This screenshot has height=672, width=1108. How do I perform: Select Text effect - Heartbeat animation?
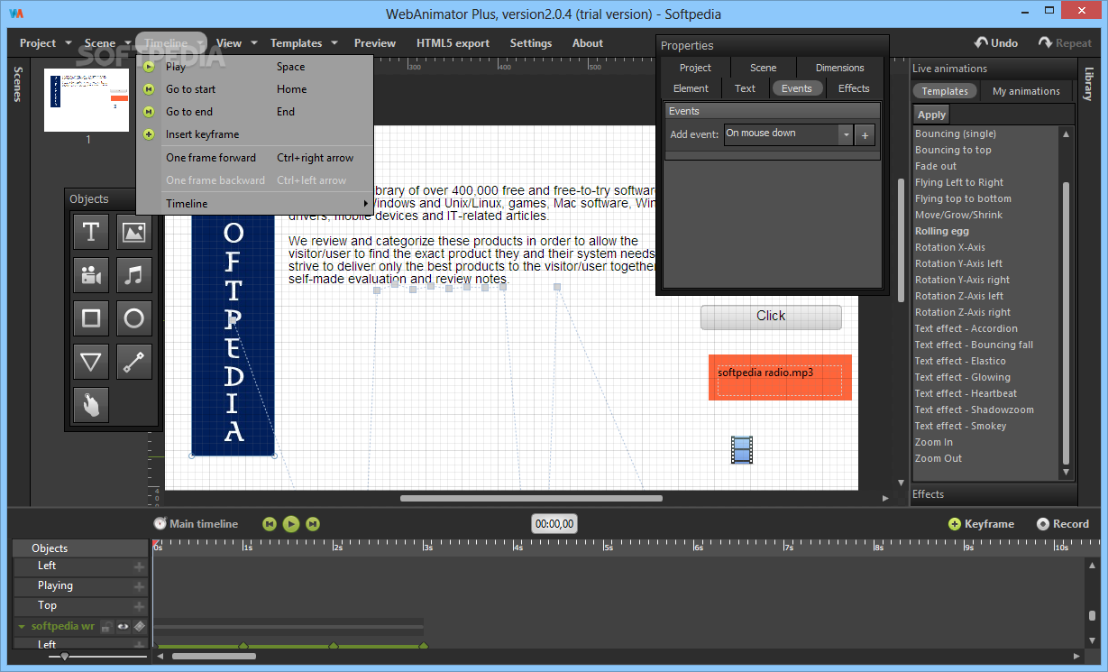click(966, 393)
